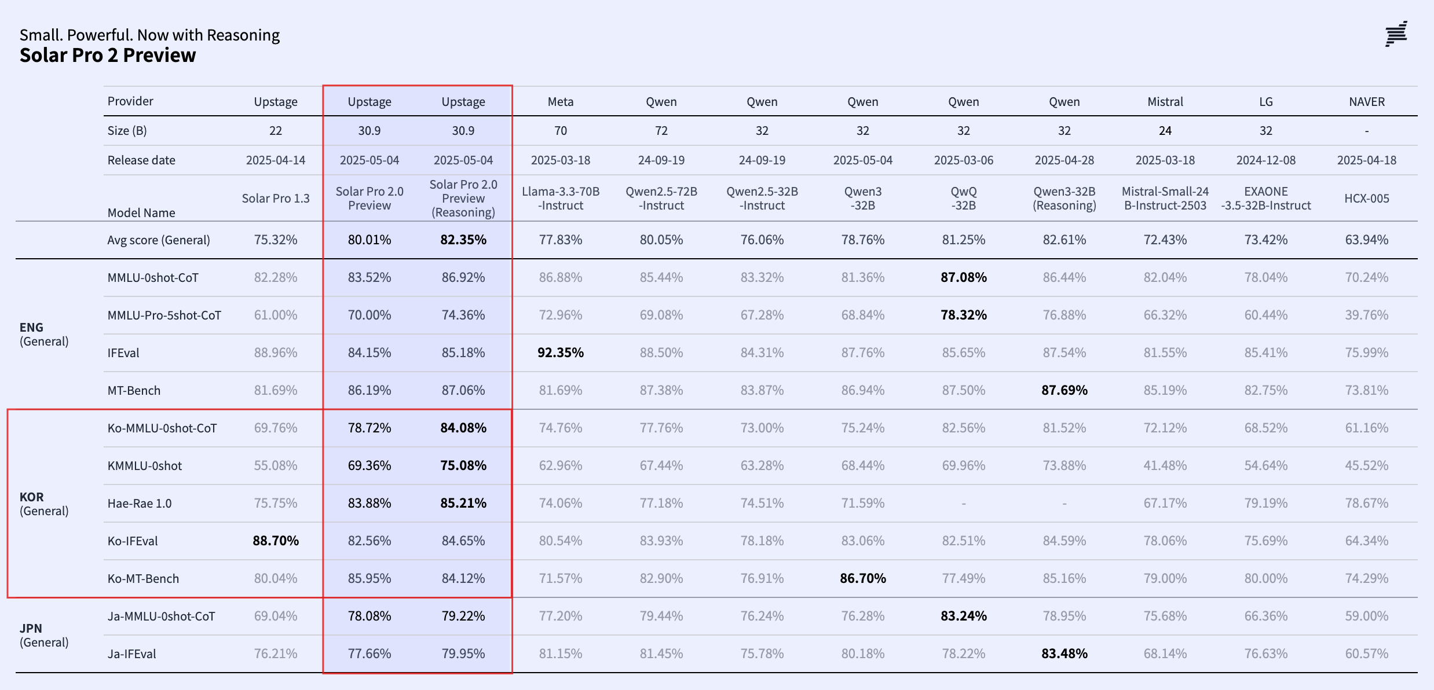Click the bold '84.08%' Ko-MMLU score

pos(463,428)
